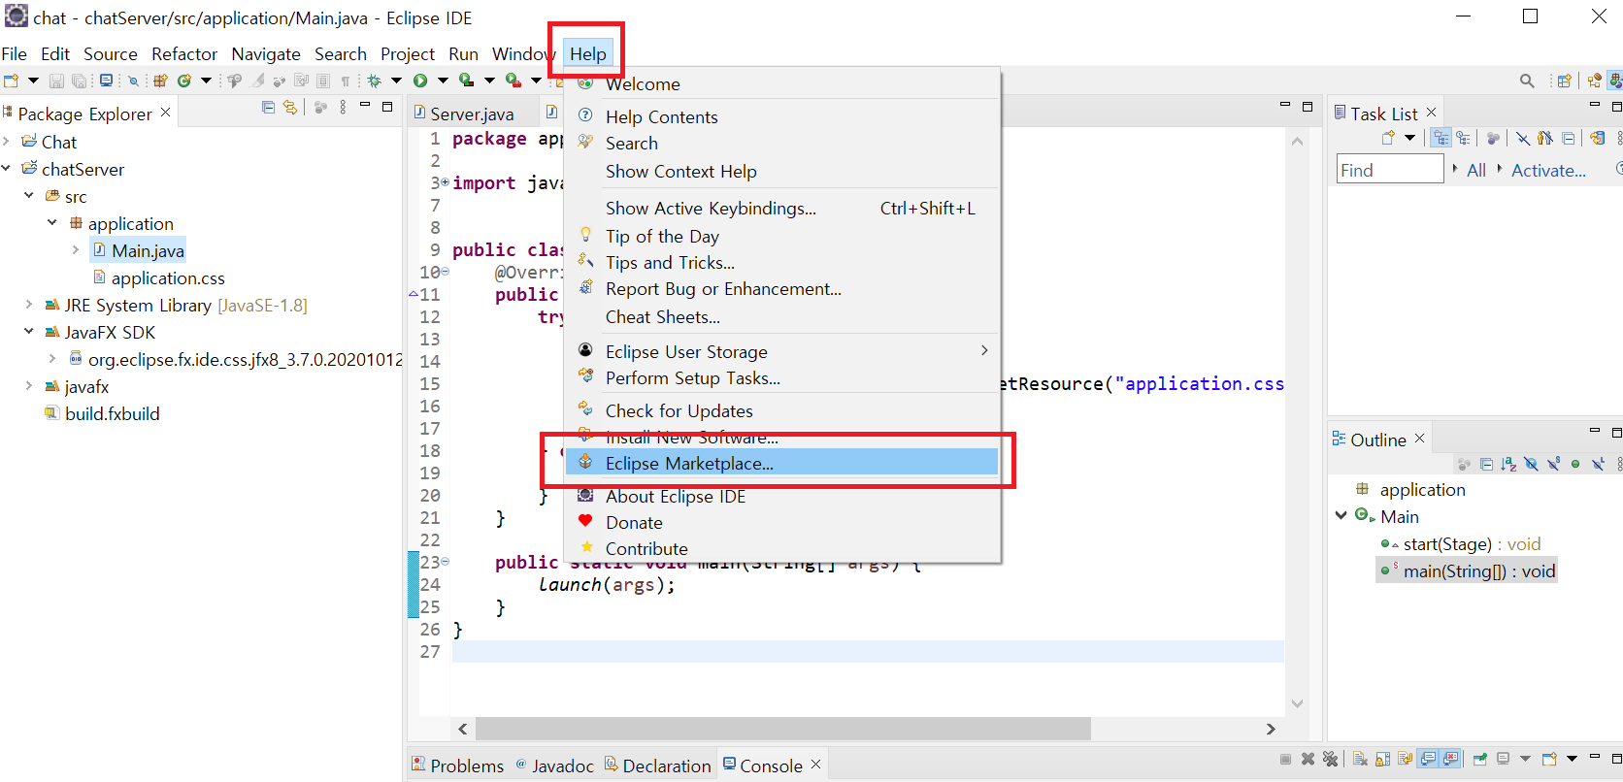The width and height of the screenshot is (1623, 782).
Task: Switch to Server.java editor tab
Action: point(472,114)
